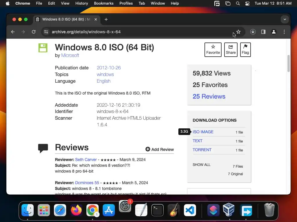Screen dimensions: 297x222
Task: Click the screen mirroring menu bar icon
Action: coord(228,3)
